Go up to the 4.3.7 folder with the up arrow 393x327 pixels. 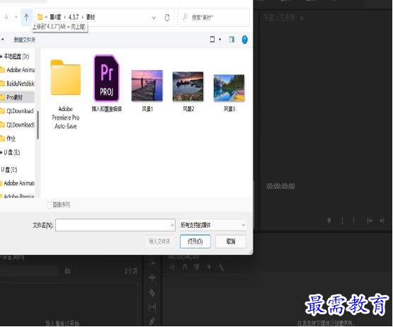point(26,17)
